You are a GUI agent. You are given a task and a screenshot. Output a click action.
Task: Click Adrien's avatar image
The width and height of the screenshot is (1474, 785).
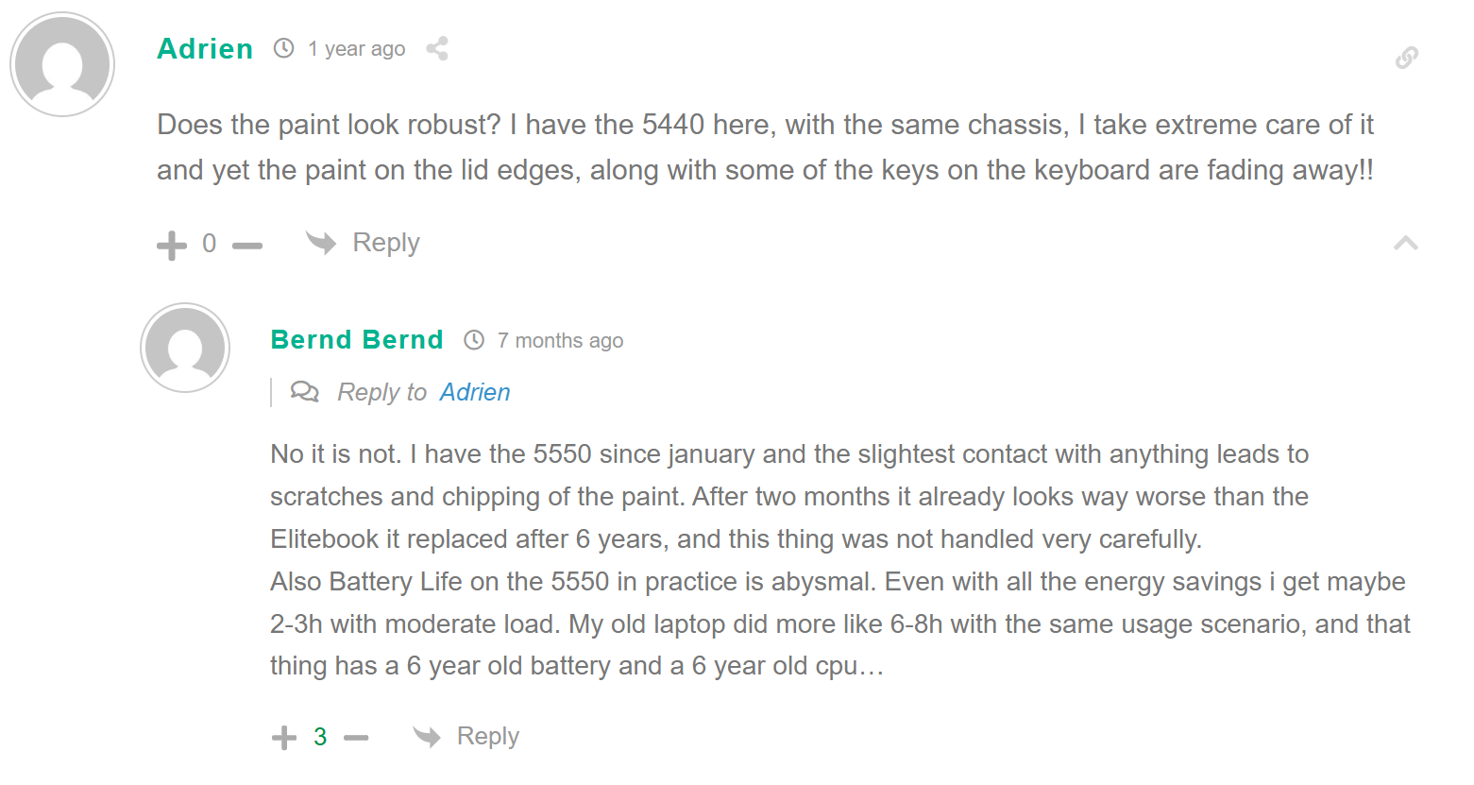point(62,64)
